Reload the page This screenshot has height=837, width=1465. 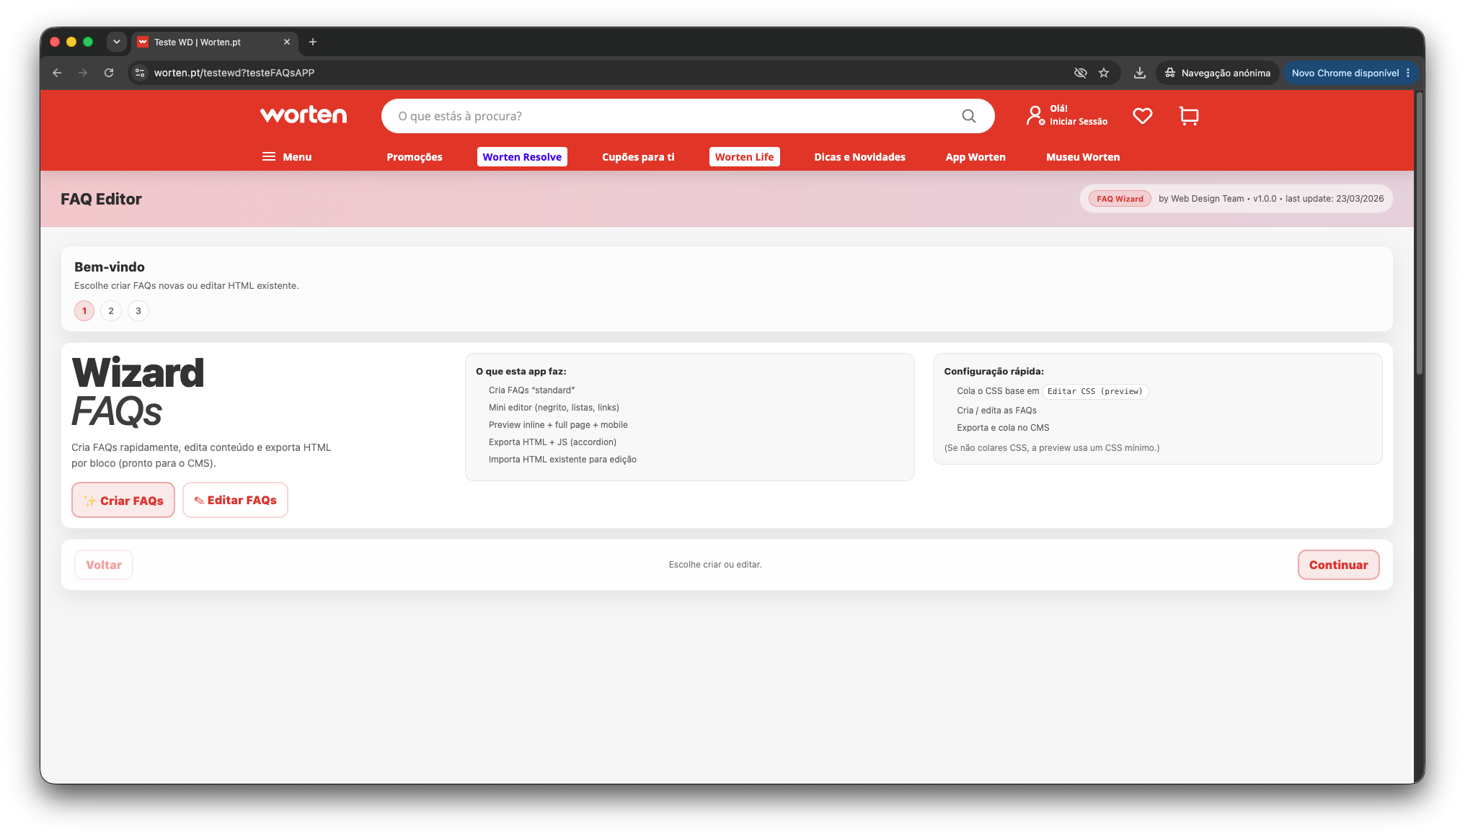(x=109, y=73)
